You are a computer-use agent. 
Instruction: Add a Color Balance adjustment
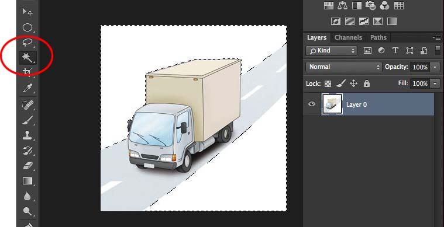click(343, 5)
